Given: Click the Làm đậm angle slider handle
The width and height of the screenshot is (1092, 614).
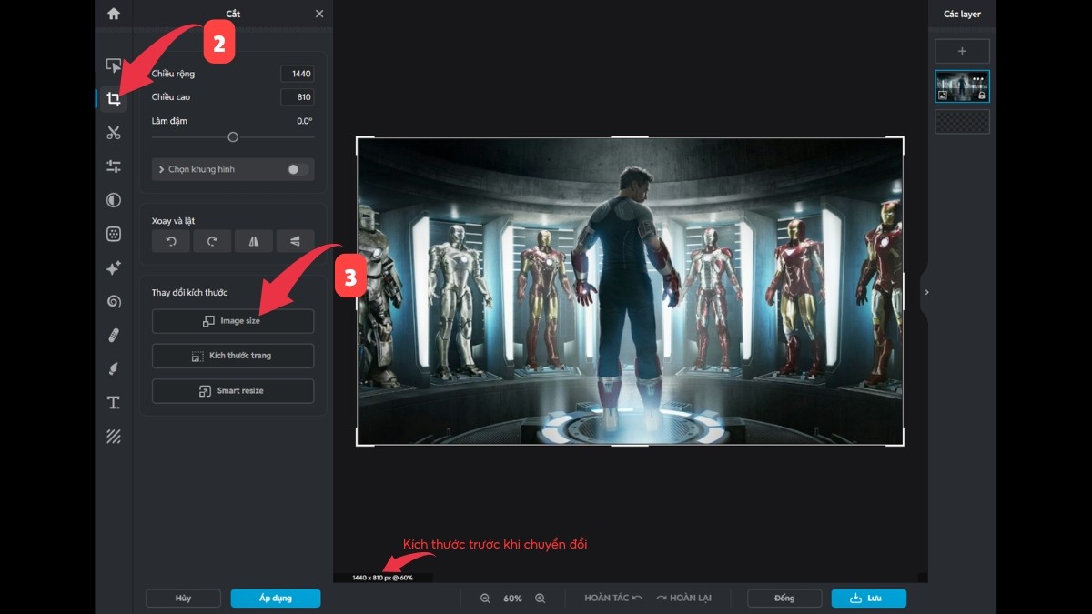Looking at the screenshot, I should 233,137.
